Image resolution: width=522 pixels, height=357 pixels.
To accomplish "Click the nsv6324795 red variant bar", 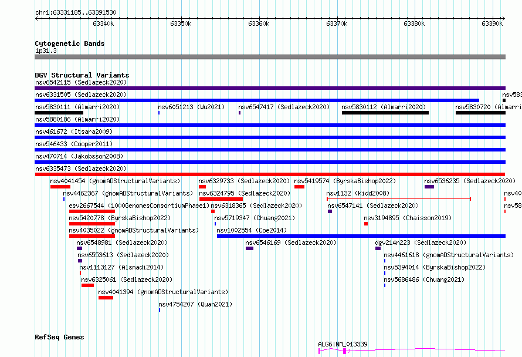I will point(221,199).
